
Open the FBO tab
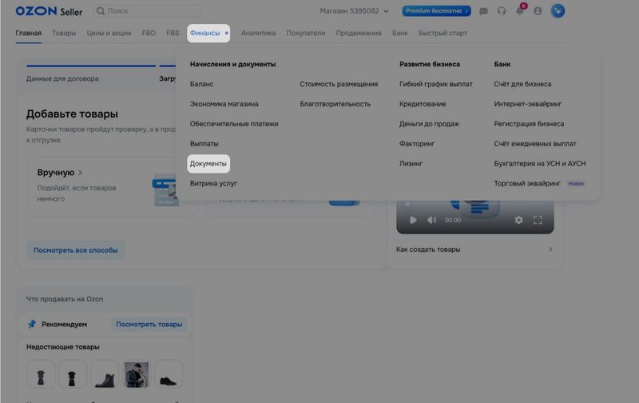(149, 33)
